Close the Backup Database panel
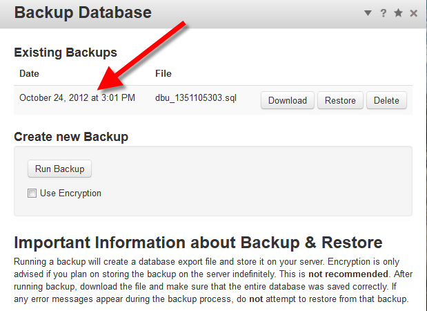This screenshot has width=427, height=311. tap(413, 13)
